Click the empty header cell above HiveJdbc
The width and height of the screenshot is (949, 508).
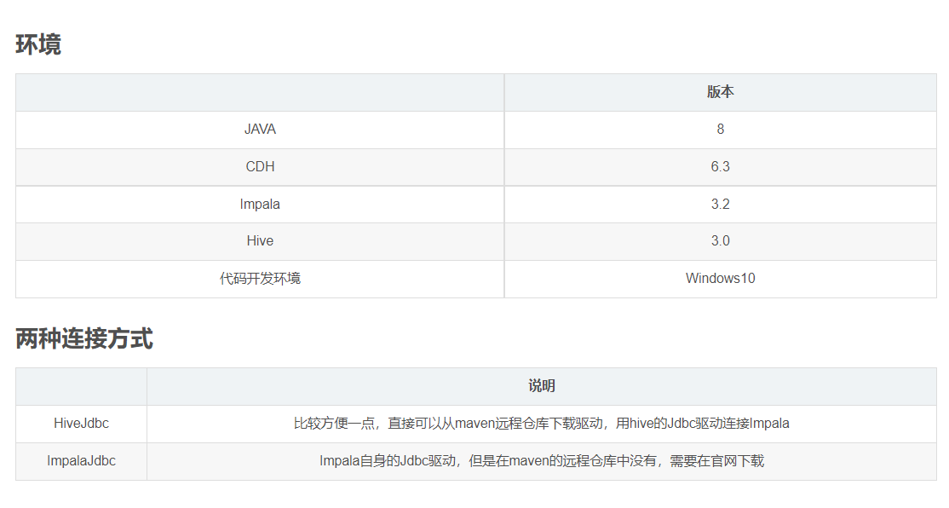(80, 385)
